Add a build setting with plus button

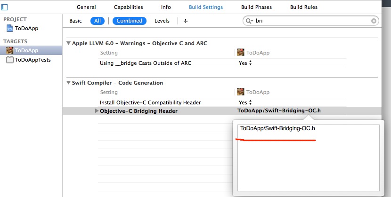point(186,21)
